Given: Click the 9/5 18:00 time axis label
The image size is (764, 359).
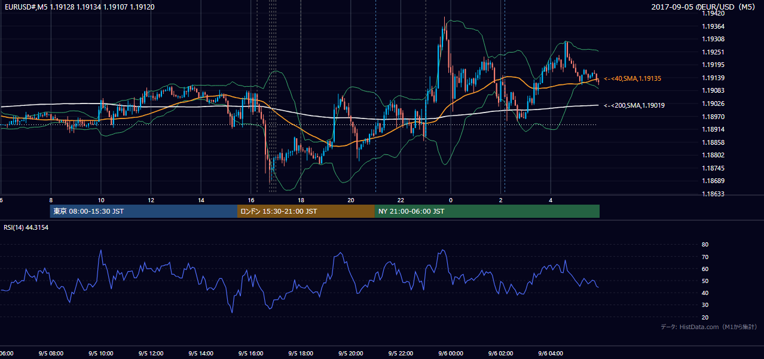Looking at the screenshot, I should (300, 354).
